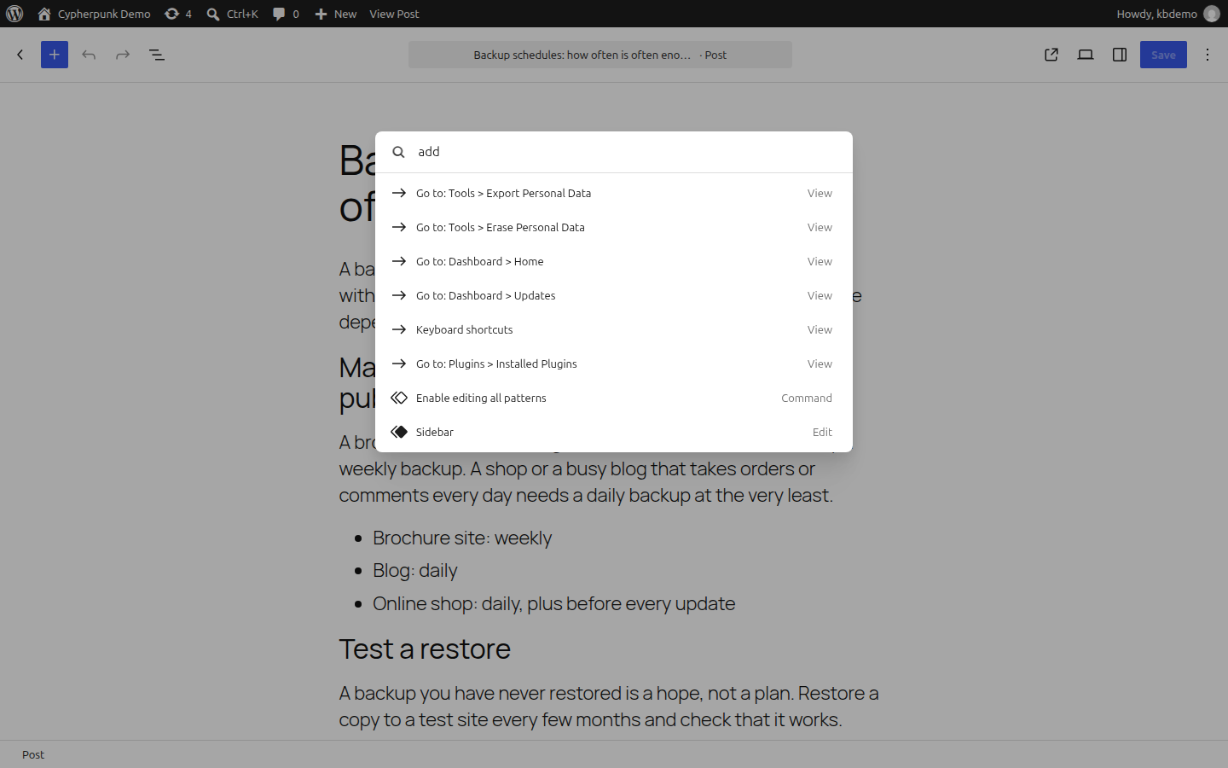Open Document Overview list view
The width and height of the screenshot is (1228, 768).
(x=157, y=55)
